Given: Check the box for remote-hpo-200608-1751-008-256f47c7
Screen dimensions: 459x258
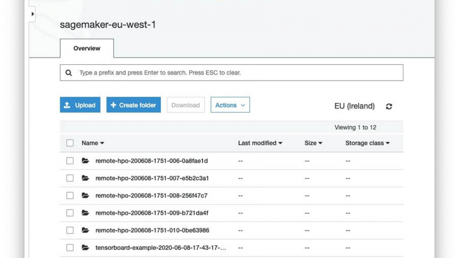Looking at the screenshot, I should pyautogui.click(x=70, y=196).
